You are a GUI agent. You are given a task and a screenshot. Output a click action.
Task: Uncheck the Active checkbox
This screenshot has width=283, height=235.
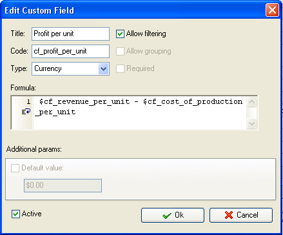(15, 214)
